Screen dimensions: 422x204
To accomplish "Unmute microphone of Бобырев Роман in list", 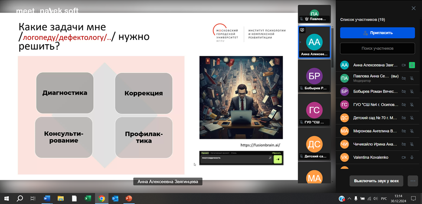I will tap(412, 91).
